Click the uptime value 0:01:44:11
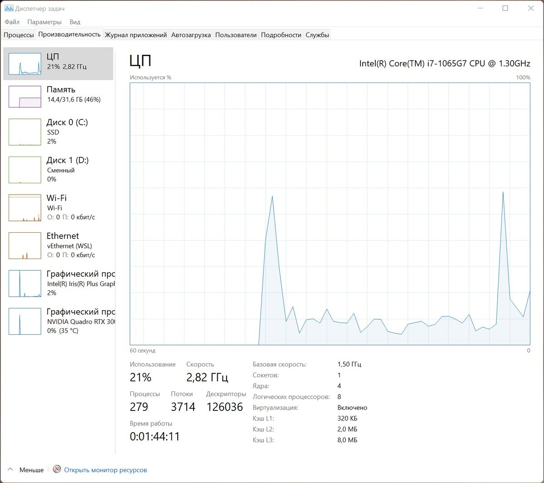The image size is (544, 483). coord(155,436)
